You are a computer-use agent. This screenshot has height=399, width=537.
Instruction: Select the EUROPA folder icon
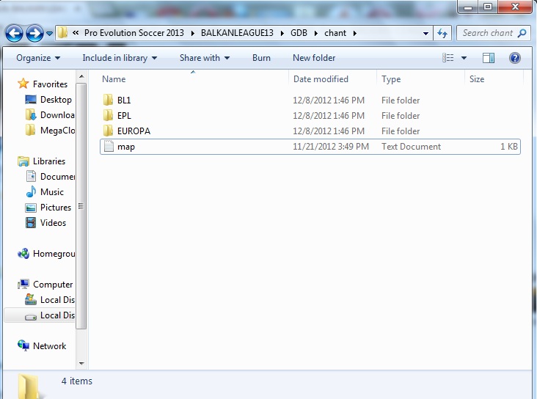click(x=108, y=131)
